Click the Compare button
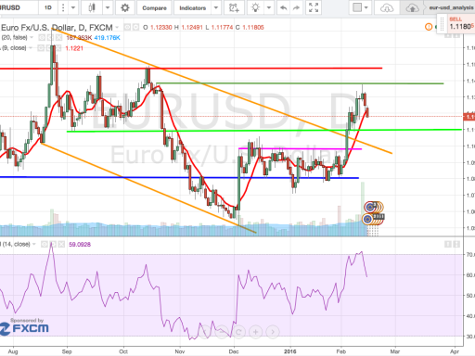Screen dimensions: 475x356 (154, 8)
